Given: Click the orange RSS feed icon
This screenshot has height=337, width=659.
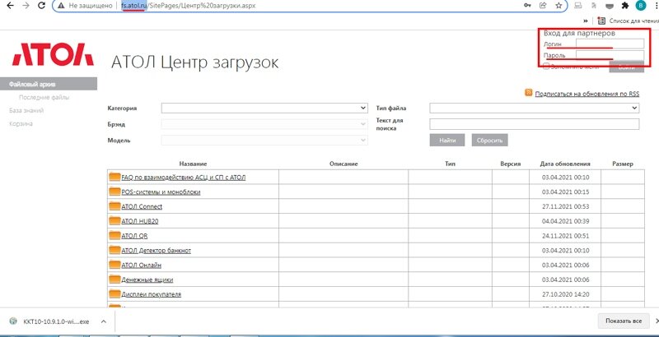Looking at the screenshot, I should tap(528, 93).
